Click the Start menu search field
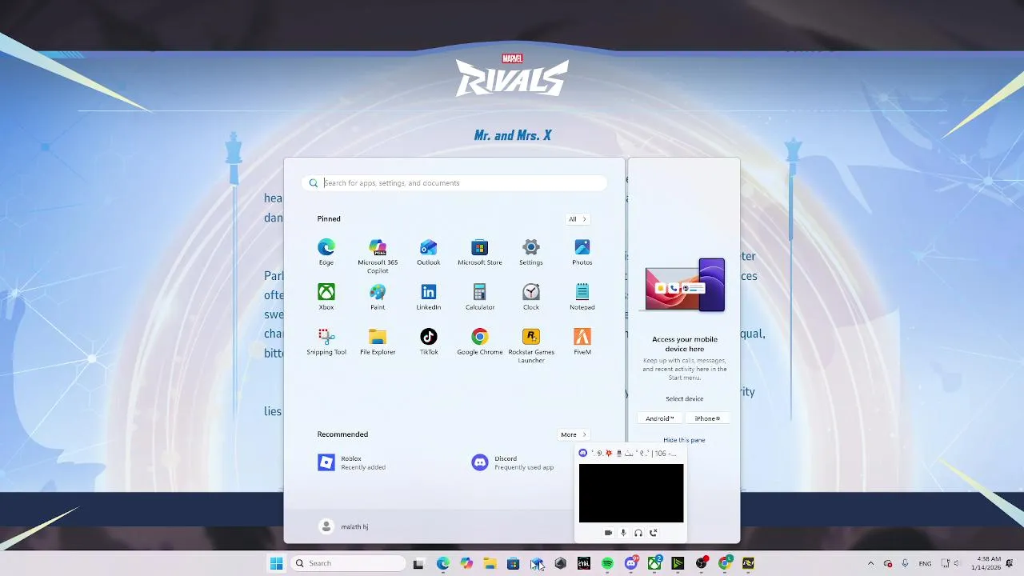The image size is (1024, 576). click(454, 183)
